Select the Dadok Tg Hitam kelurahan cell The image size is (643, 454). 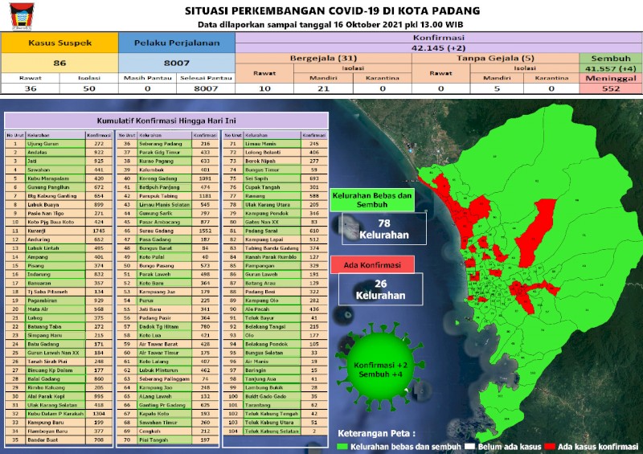(x=165, y=326)
